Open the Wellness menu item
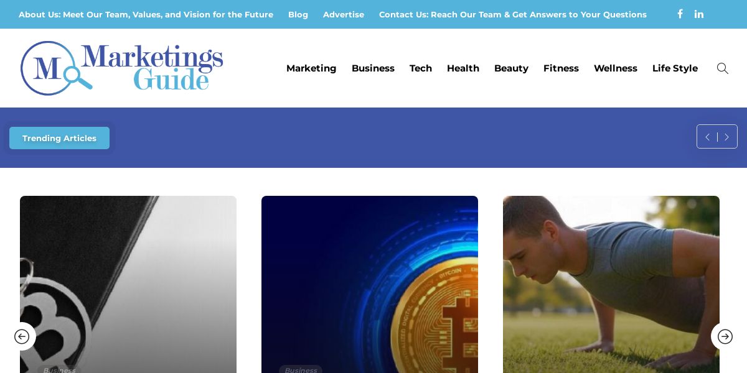Screen dimensions: 747x373 click(x=616, y=68)
